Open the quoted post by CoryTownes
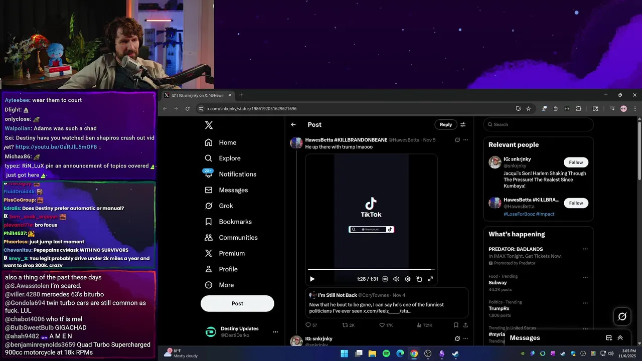642x361 pixels. [387, 303]
